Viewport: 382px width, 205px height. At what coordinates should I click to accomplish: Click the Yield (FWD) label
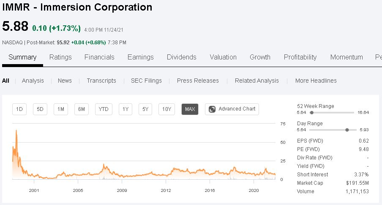pos(311,166)
